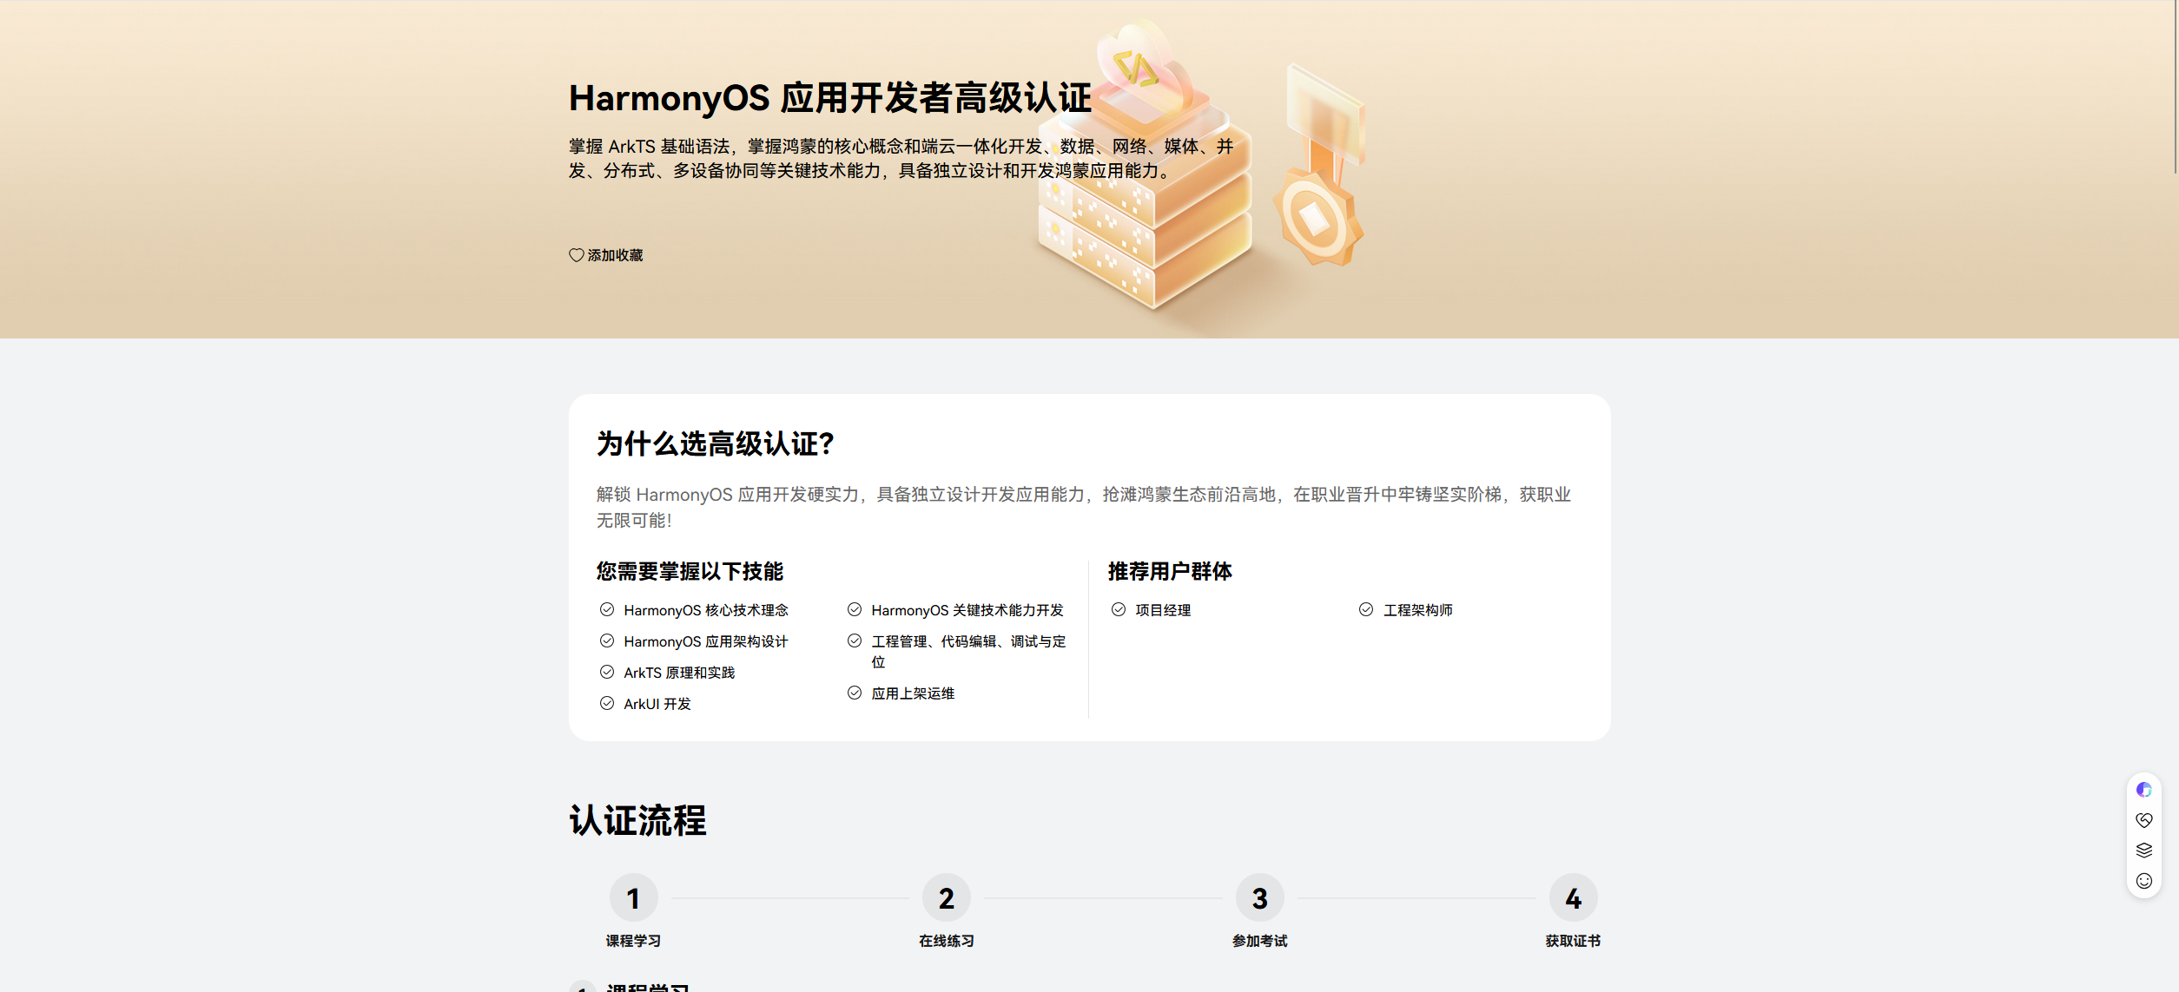The width and height of the screenshot is (2179, 992).
Task: Select step 1 课程学习 circle
Action: point(633,897)
